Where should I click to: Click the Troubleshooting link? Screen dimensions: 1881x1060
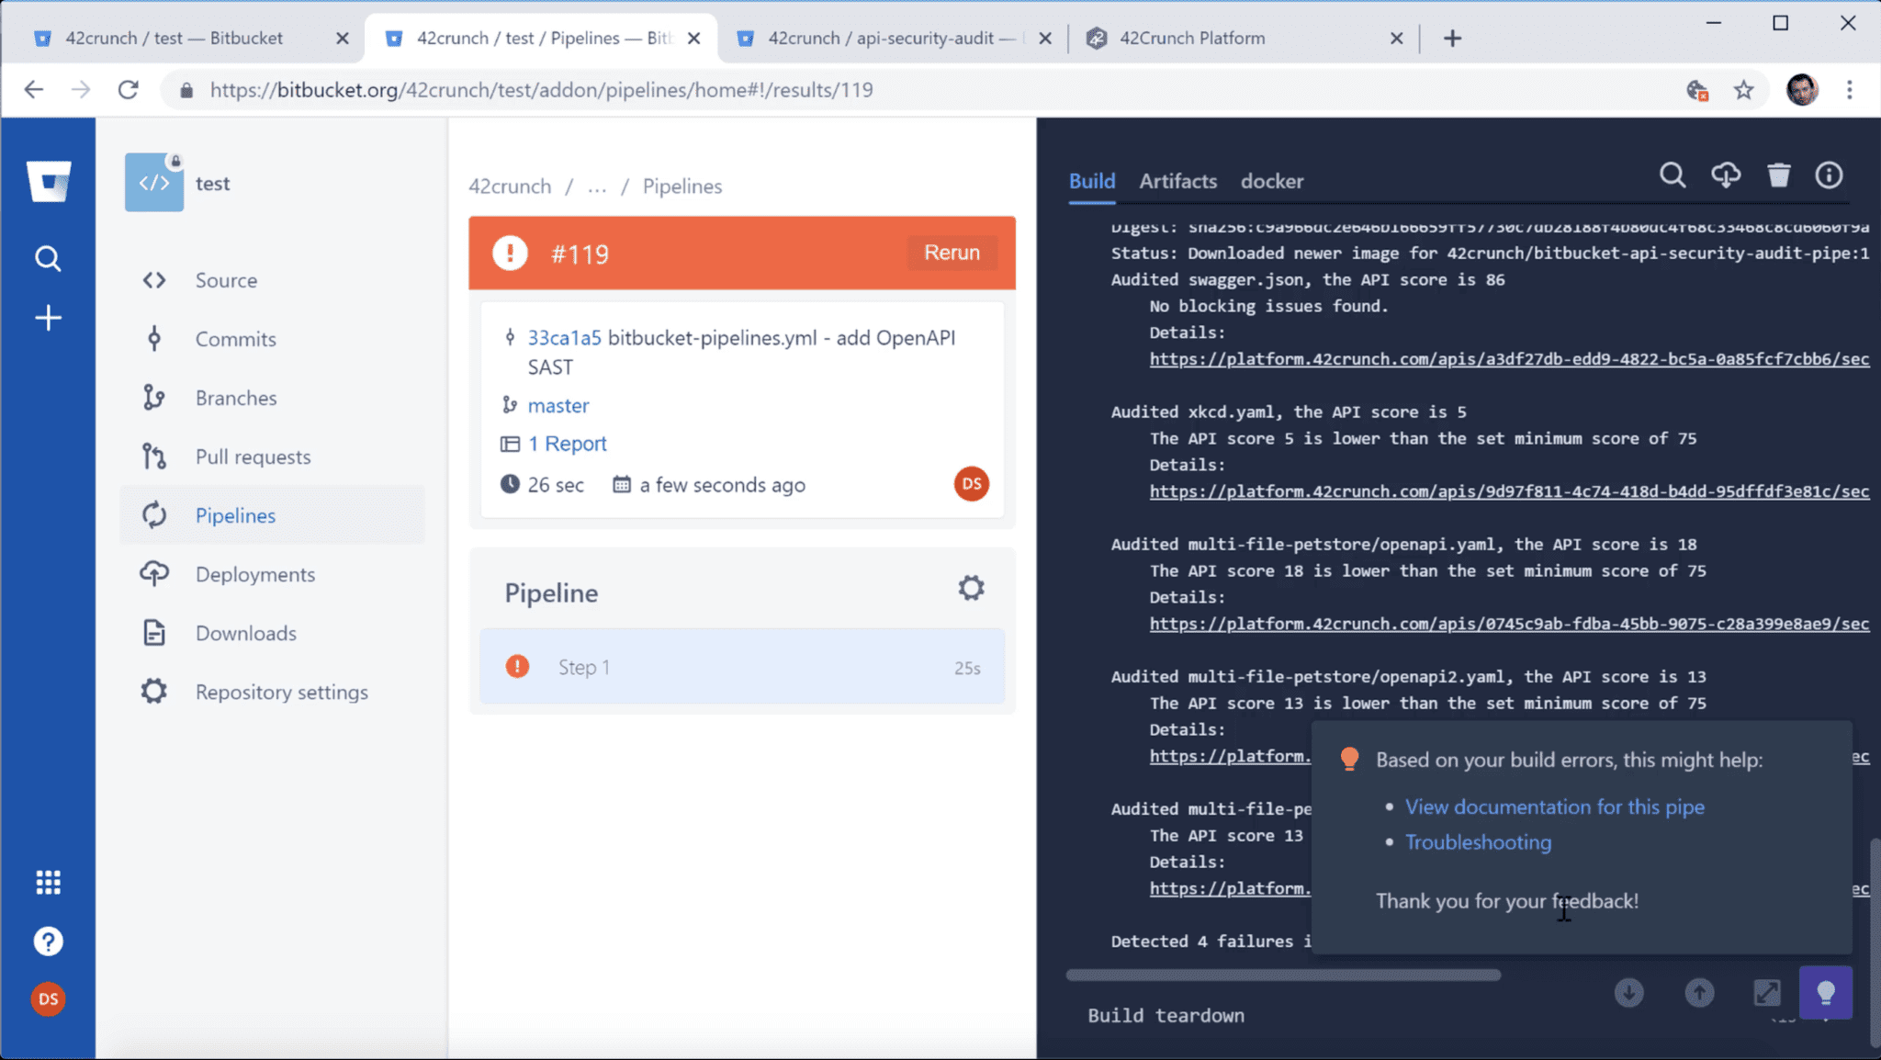click(x=1478, y=842)
